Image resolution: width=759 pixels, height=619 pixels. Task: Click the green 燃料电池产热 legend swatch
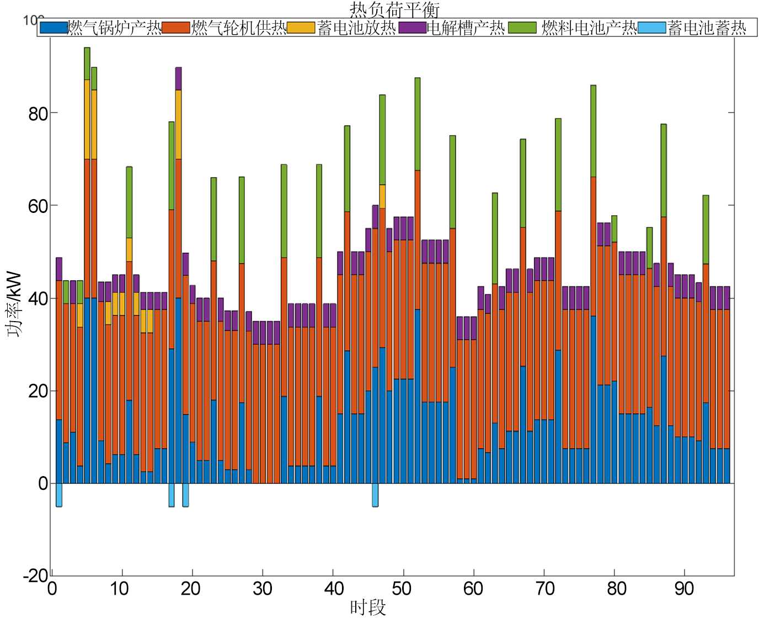522,28
